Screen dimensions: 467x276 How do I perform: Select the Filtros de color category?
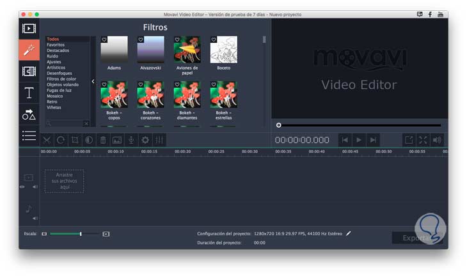pyautogui.click(x=61, y=79)
